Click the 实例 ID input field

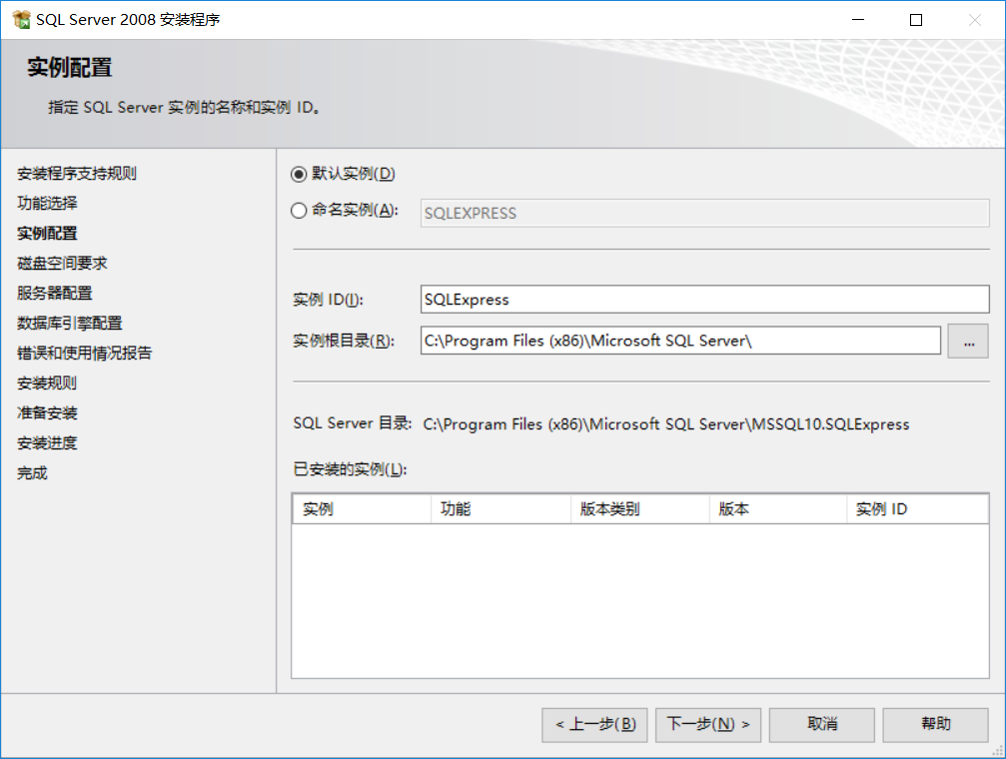pos(704,300)
